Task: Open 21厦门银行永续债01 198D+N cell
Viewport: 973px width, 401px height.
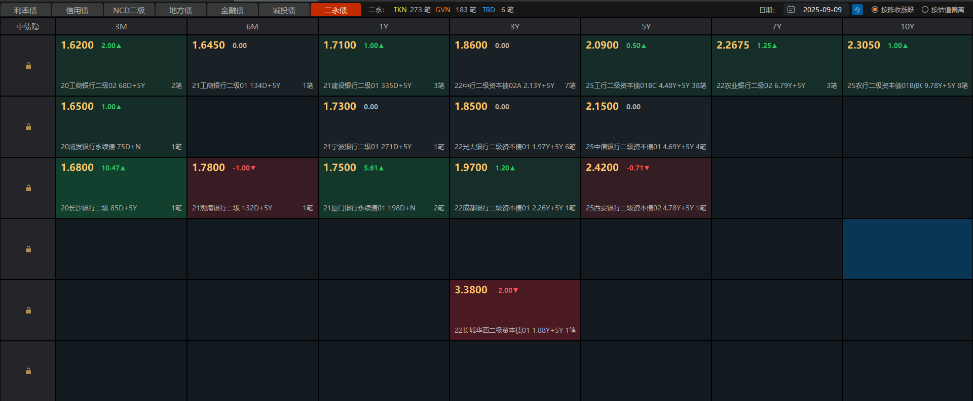Action: 384,188
